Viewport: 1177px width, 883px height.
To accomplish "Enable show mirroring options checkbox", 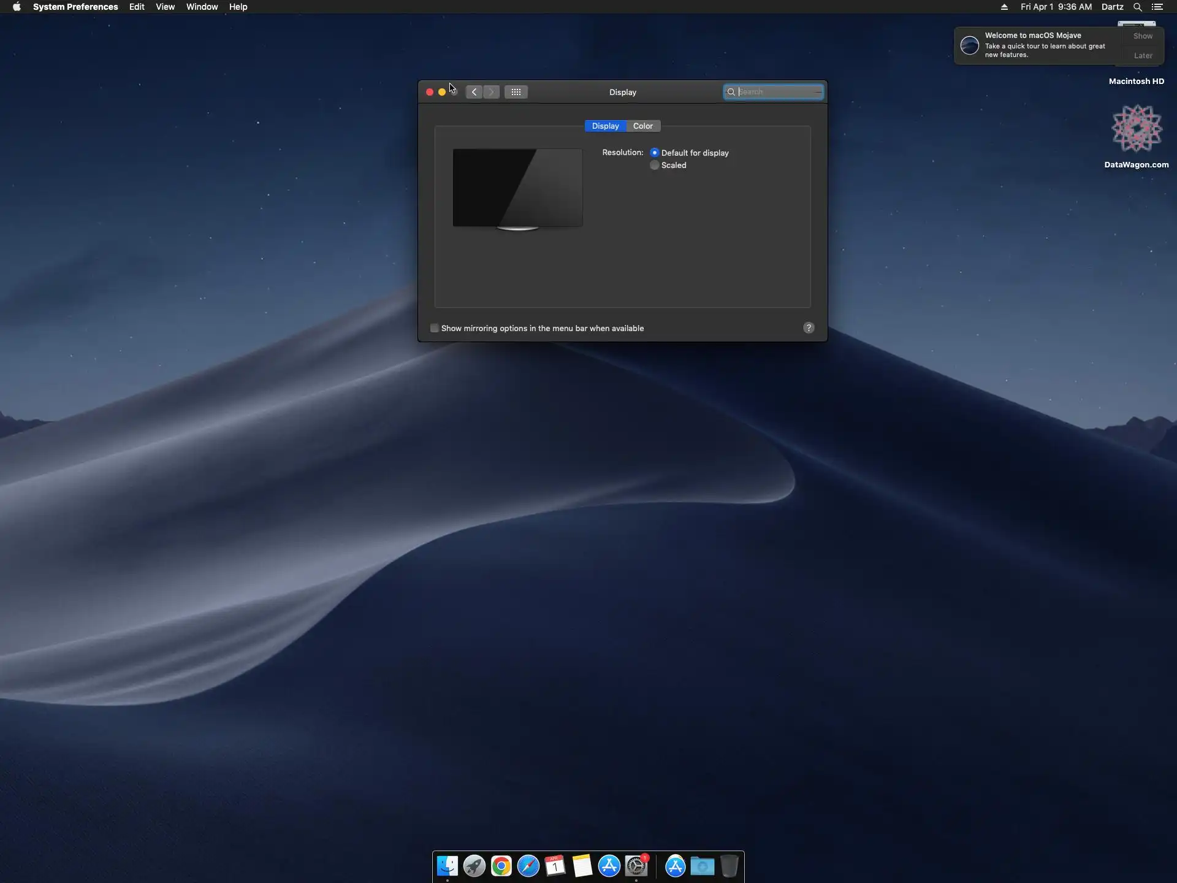I will click(x=435, y=328).
